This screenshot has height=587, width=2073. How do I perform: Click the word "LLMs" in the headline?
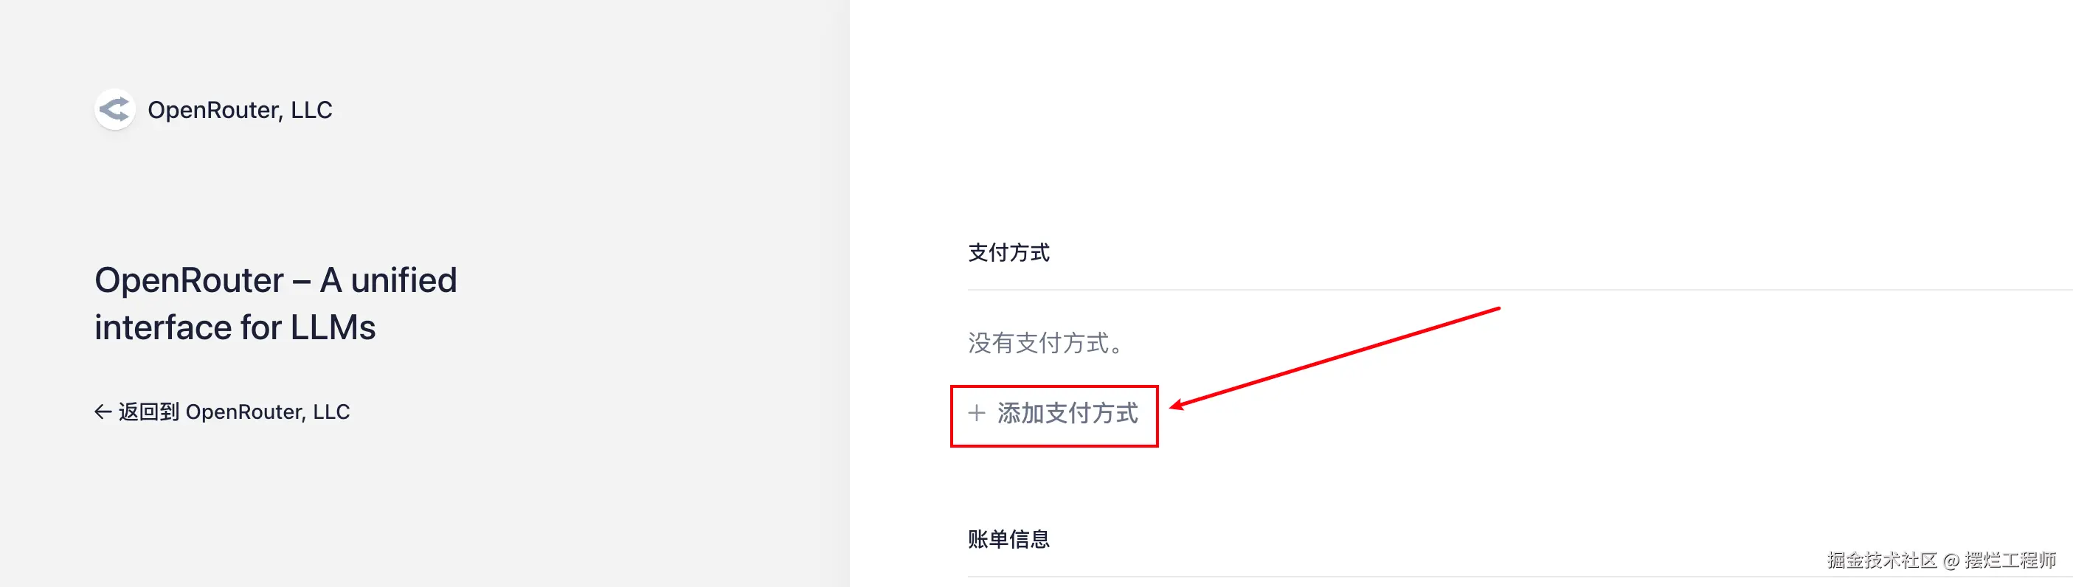pyautogui.click(x=333, y=327)
